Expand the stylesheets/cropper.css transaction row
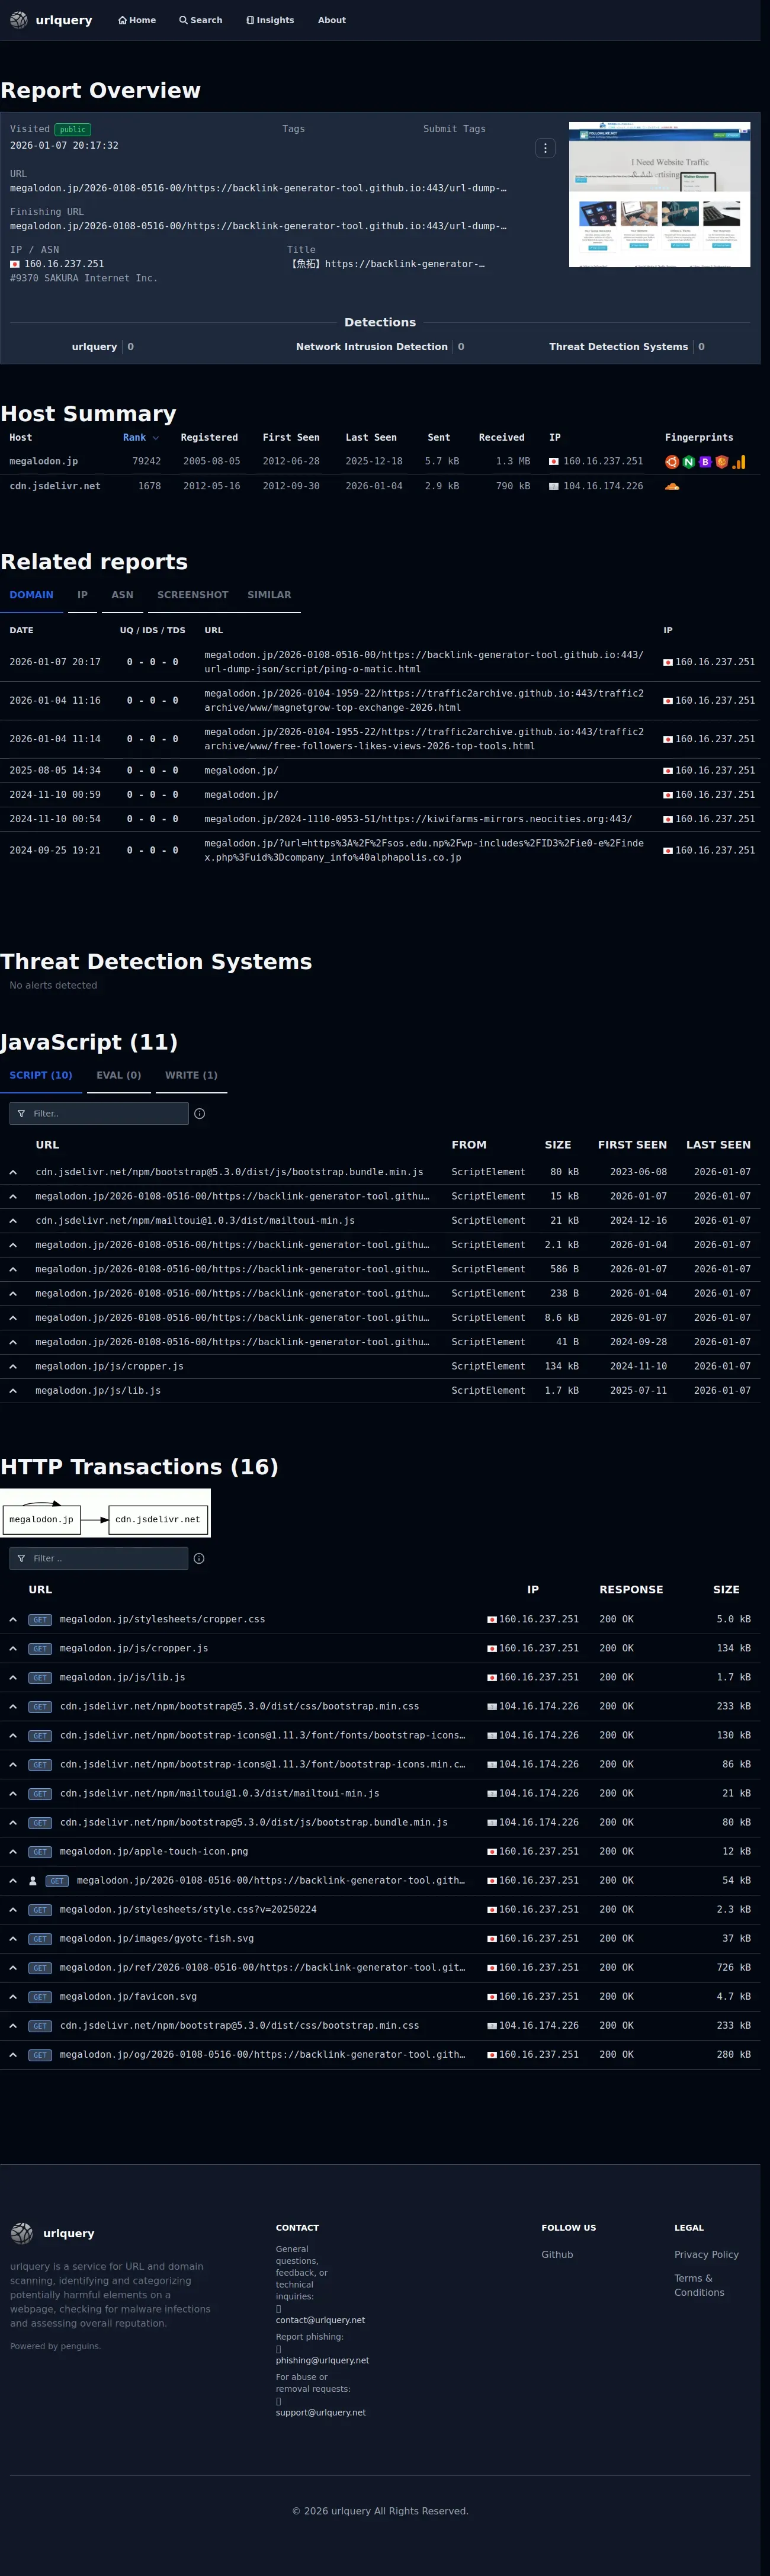 tap(13, 1620)
